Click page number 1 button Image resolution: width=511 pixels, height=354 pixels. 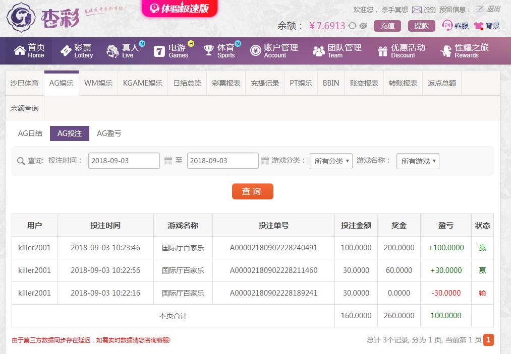(488, 340)
